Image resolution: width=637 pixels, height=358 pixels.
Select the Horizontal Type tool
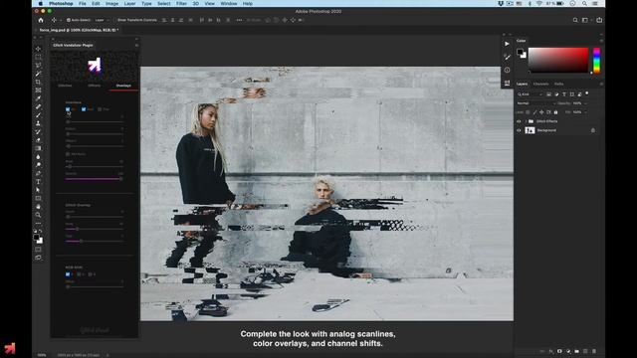point(38,181)
